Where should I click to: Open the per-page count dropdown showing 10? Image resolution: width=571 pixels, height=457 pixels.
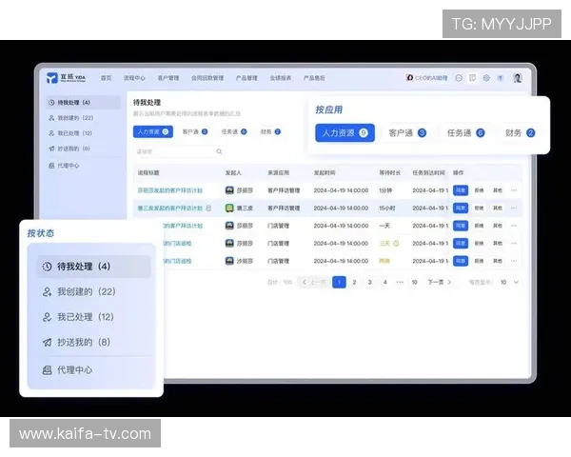[x=509, y=282]
